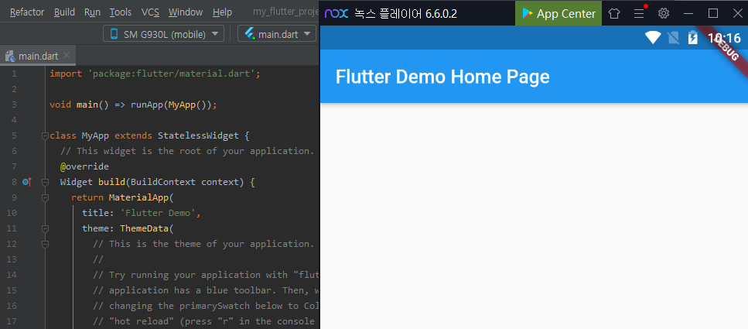Viewport: 748px width, 329px height.
Task: Collapse the build method fold on line 8
Action: [x=45, y=181]
